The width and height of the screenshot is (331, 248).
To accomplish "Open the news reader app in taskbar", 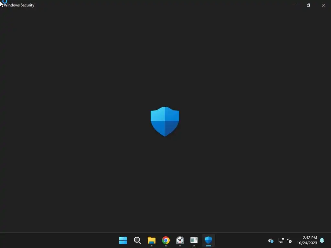I will (194, 240).
